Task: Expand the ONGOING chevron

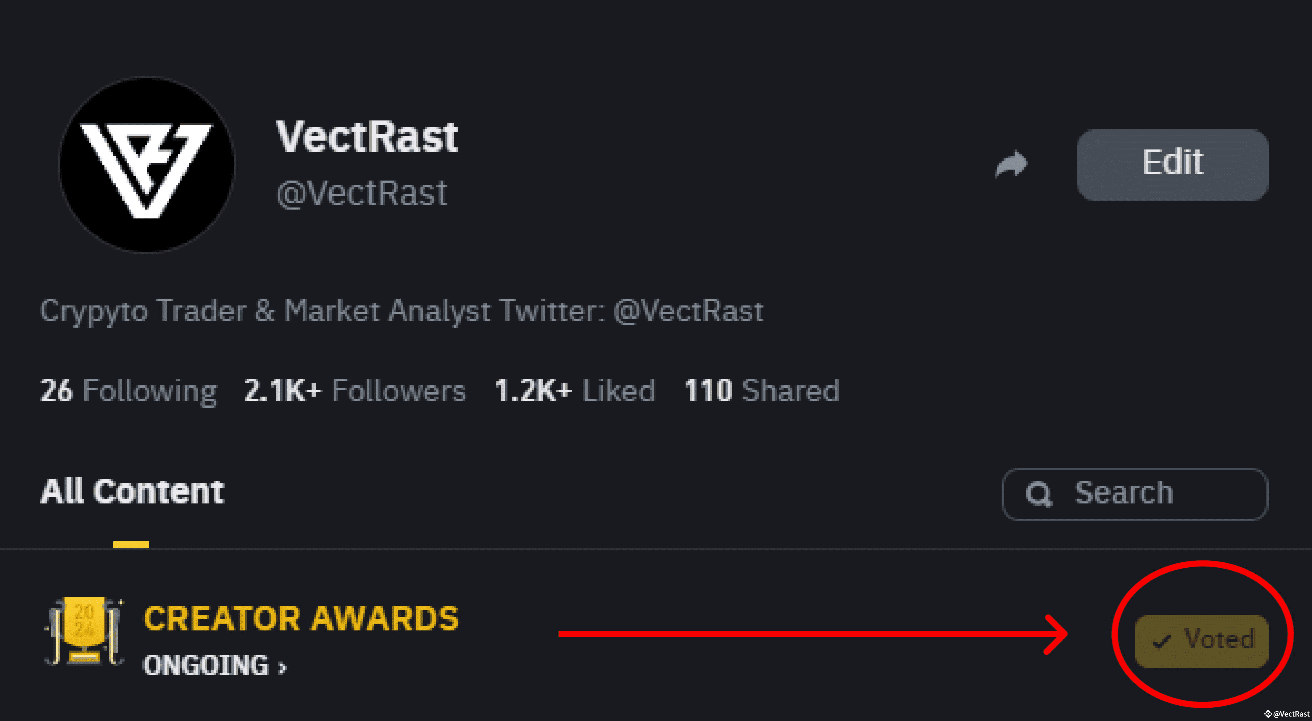Action: point(282,667)
